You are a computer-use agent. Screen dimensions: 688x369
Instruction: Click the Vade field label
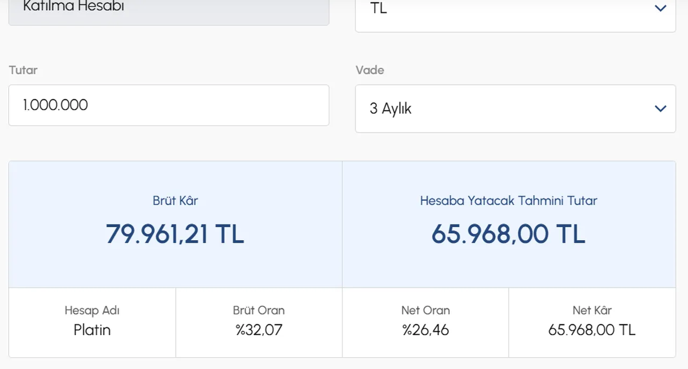point(370,70)
